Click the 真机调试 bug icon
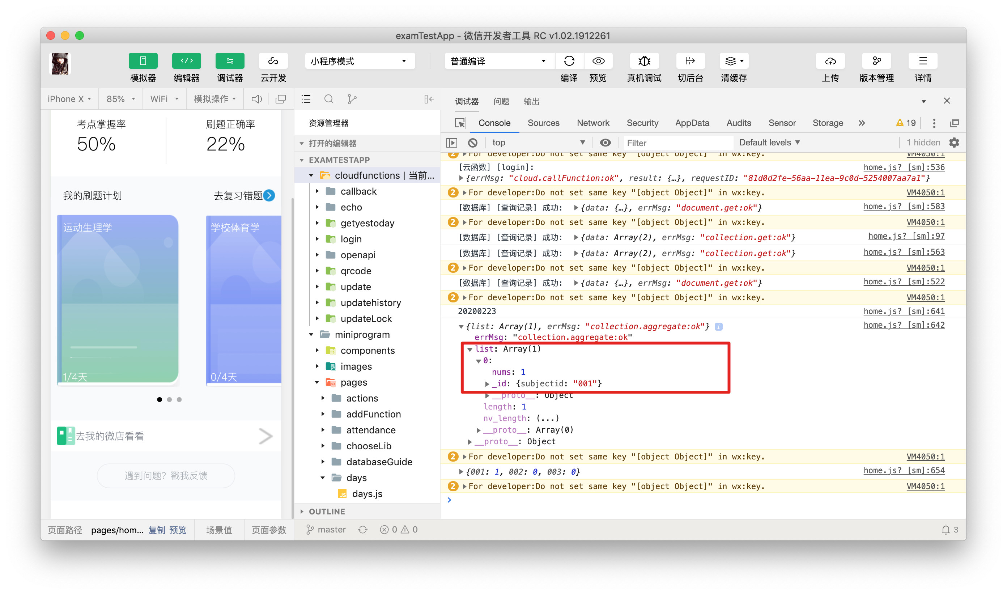The height and width of the screenshot is (594, 1007). click(644, 61)
